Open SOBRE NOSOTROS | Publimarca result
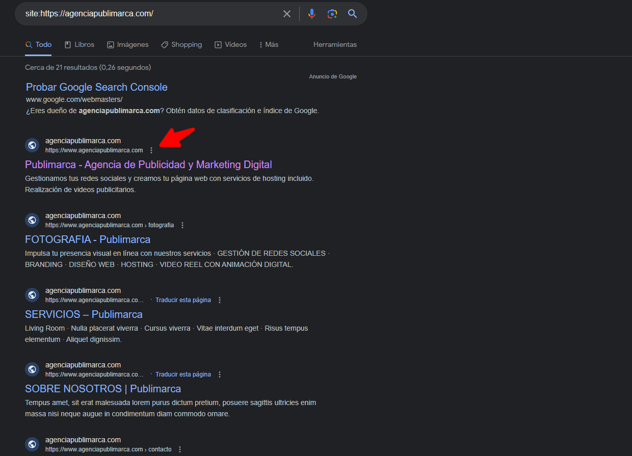Screen dimensions: 632x456 103,389
